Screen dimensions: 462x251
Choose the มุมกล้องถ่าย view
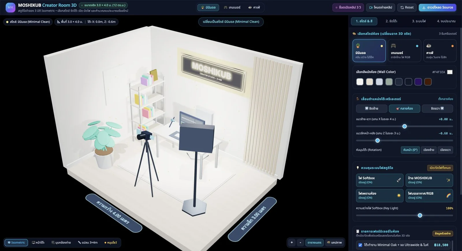click(x=61, y=243)
